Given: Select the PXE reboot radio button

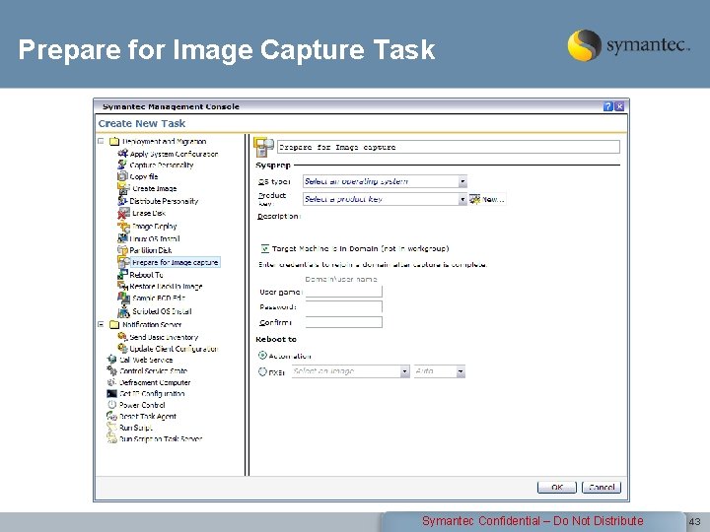Looking at the screenshot, I should (x=262, y=371).
